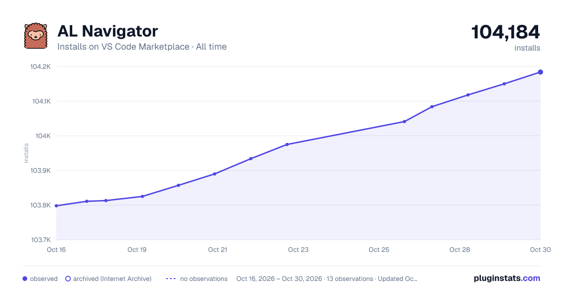
Task: Click the AL Navigator title text
Action: [107, 31]
